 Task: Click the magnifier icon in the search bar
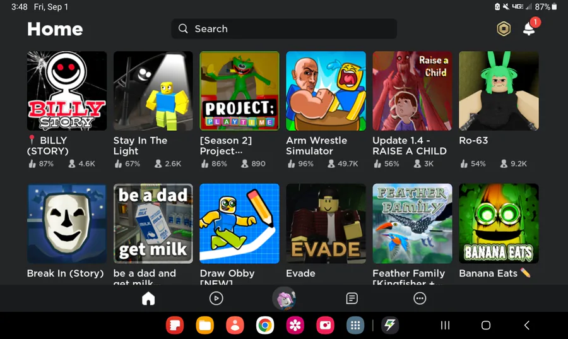pyautogui.click(x=183, y=28)
